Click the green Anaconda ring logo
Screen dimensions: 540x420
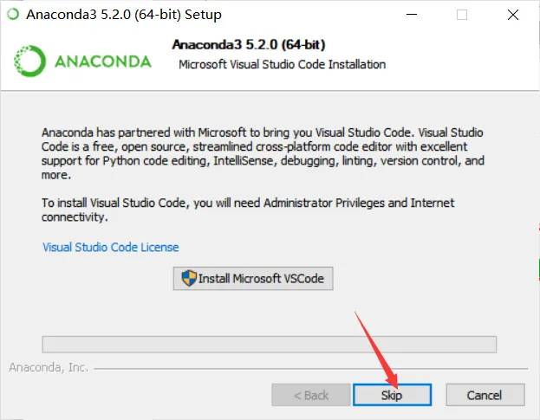point(29,61)
